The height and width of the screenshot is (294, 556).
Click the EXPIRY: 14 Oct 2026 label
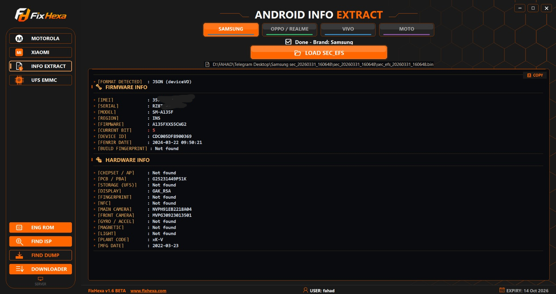(x=527, y=291)
